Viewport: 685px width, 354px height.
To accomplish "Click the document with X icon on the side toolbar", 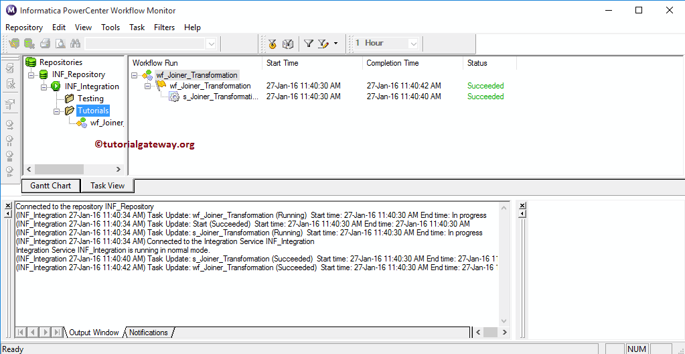I will (x=11, y=84).
